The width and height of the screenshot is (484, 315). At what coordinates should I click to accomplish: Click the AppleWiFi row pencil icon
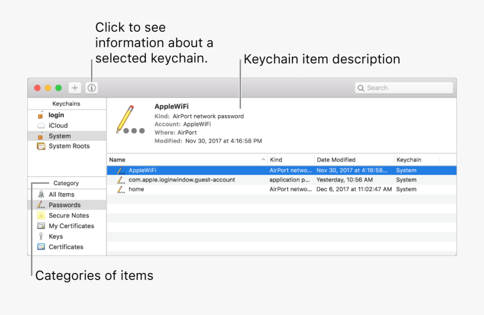point(121,170)
